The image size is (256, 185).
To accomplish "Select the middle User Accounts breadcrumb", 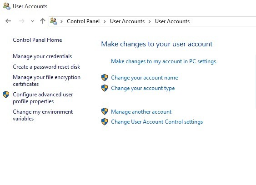I will tap(127, 21).
